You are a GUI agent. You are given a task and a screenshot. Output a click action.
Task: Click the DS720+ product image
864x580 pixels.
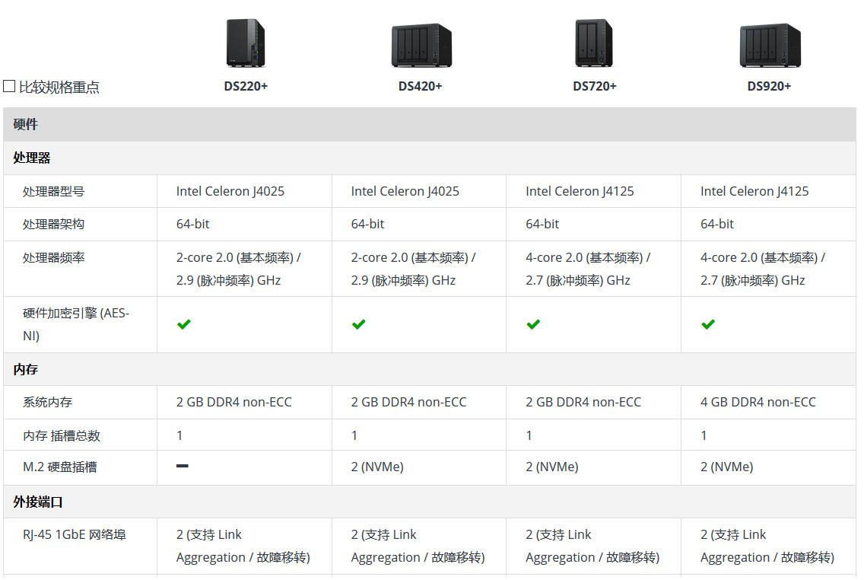pyautogui.click(x=594, y=43)
